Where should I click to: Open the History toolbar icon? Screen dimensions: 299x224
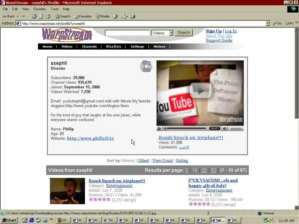(115, 16)
